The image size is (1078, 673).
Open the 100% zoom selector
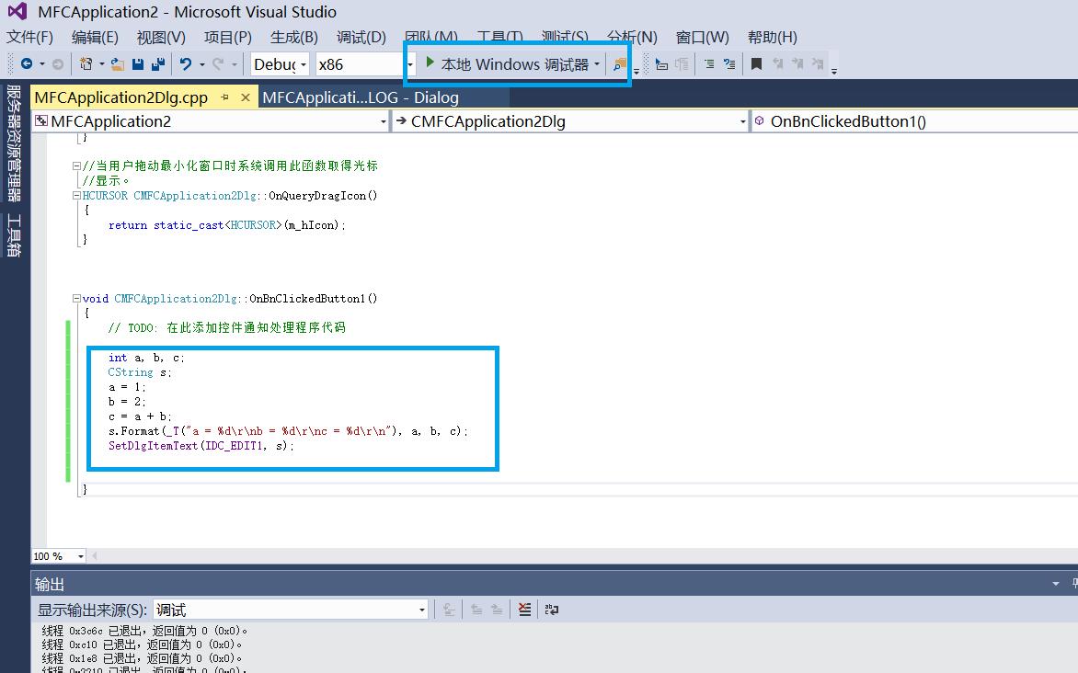80,555
